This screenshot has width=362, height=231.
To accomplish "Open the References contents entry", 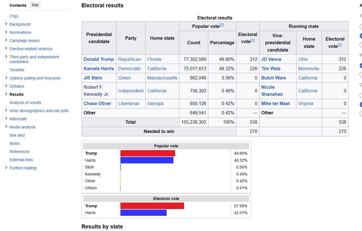I will [x=19, y=152].
